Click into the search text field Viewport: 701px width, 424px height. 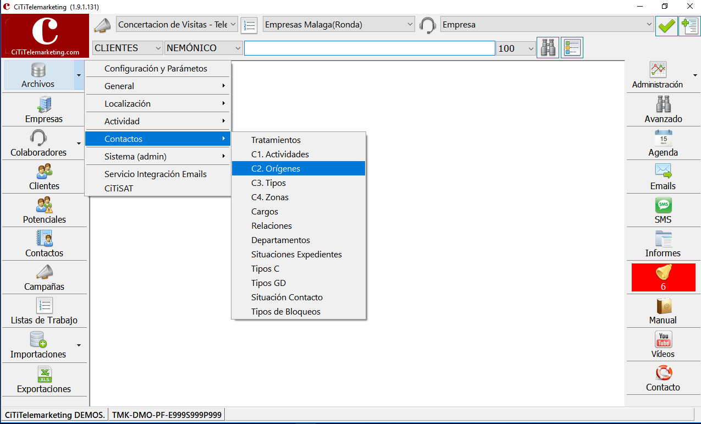tap(369, 48)
